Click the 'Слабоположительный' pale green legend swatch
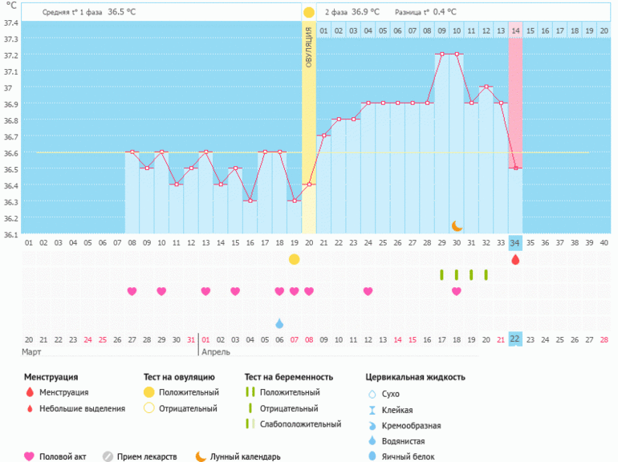The height and width of the screenshot is (462, 618). pos(250,424)
